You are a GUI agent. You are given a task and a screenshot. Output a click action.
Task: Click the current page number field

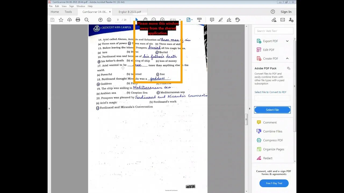118,20
